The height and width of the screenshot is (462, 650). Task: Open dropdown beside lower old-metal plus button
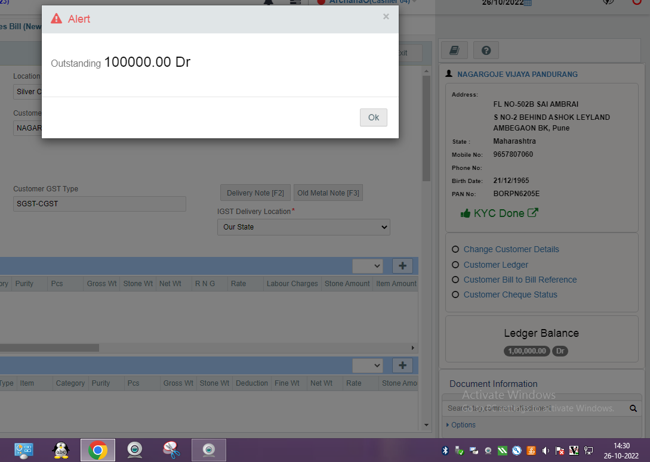click(x=367, y=365)
